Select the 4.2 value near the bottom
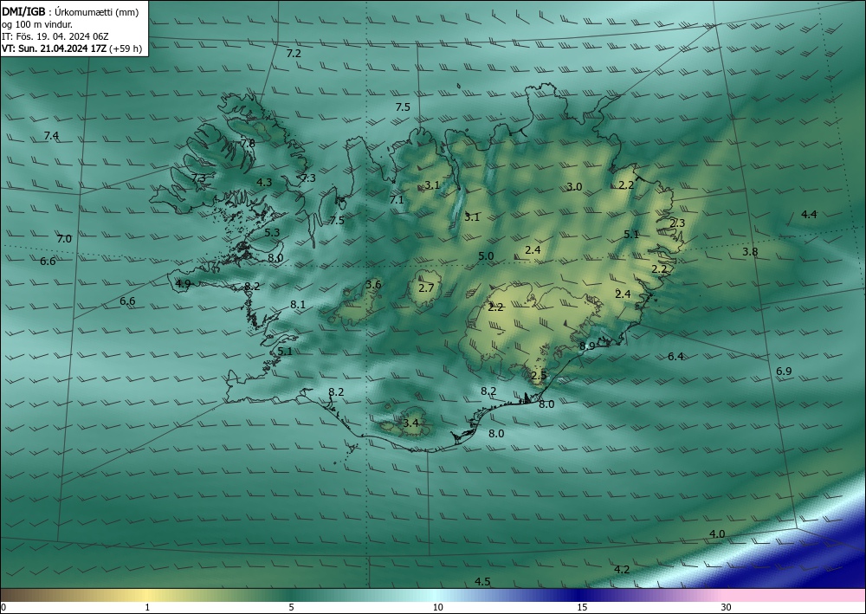Viewport: 866px width, 614px height. pos(622,569)
